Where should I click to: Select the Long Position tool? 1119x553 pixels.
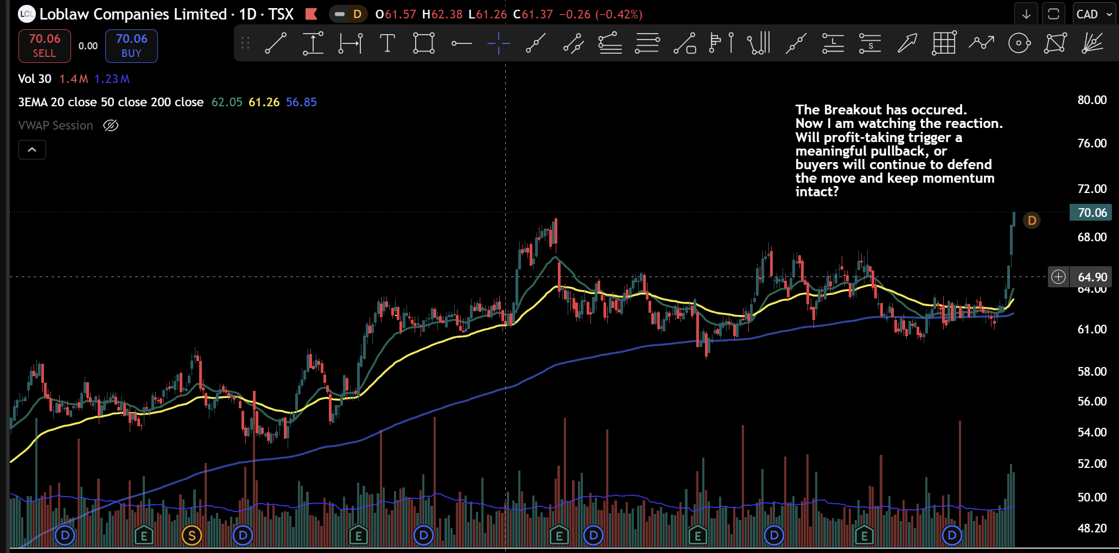pos(833,43)
